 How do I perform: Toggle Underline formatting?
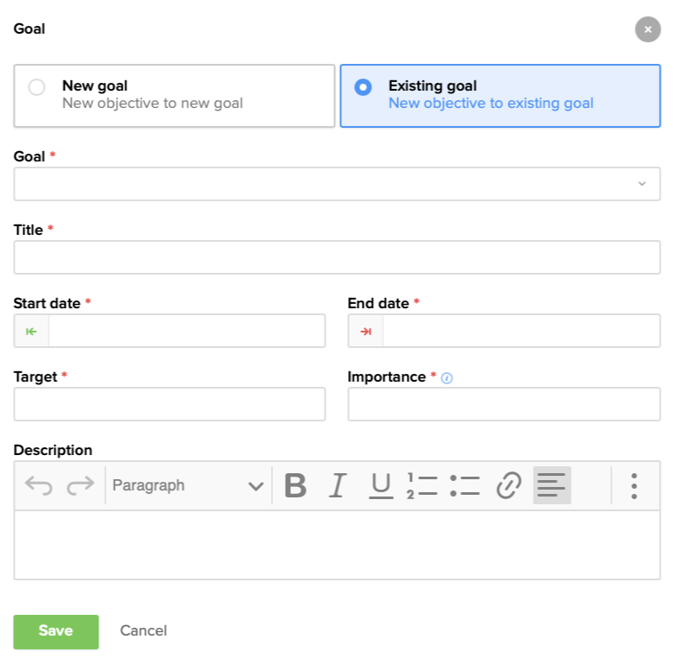pos(381,485)
